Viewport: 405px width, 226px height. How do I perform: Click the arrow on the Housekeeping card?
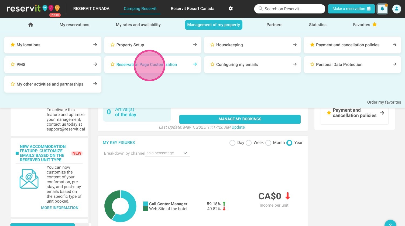click(294, 45)
